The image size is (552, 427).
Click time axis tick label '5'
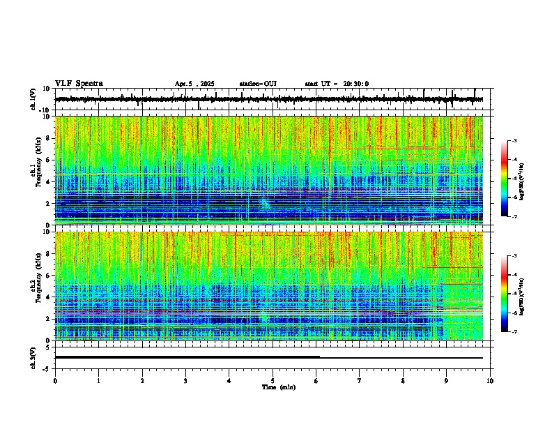pos(273,381)
